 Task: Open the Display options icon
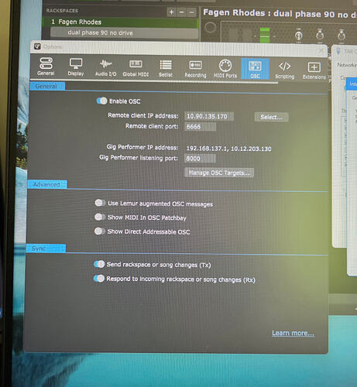coord(76,67)
